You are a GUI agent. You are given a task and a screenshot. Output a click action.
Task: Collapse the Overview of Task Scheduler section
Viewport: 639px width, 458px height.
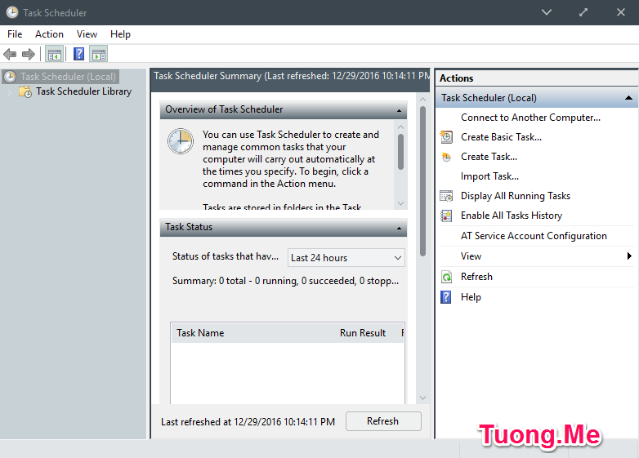tap(399, 110)
